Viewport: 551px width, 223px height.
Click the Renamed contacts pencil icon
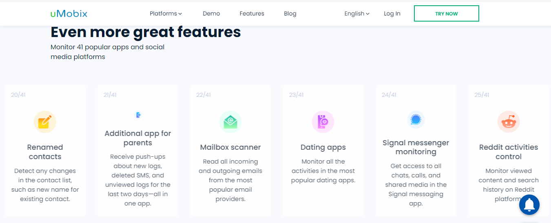[x=45, y=122]
